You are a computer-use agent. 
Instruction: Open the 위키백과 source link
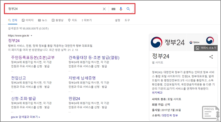(157, 93)
